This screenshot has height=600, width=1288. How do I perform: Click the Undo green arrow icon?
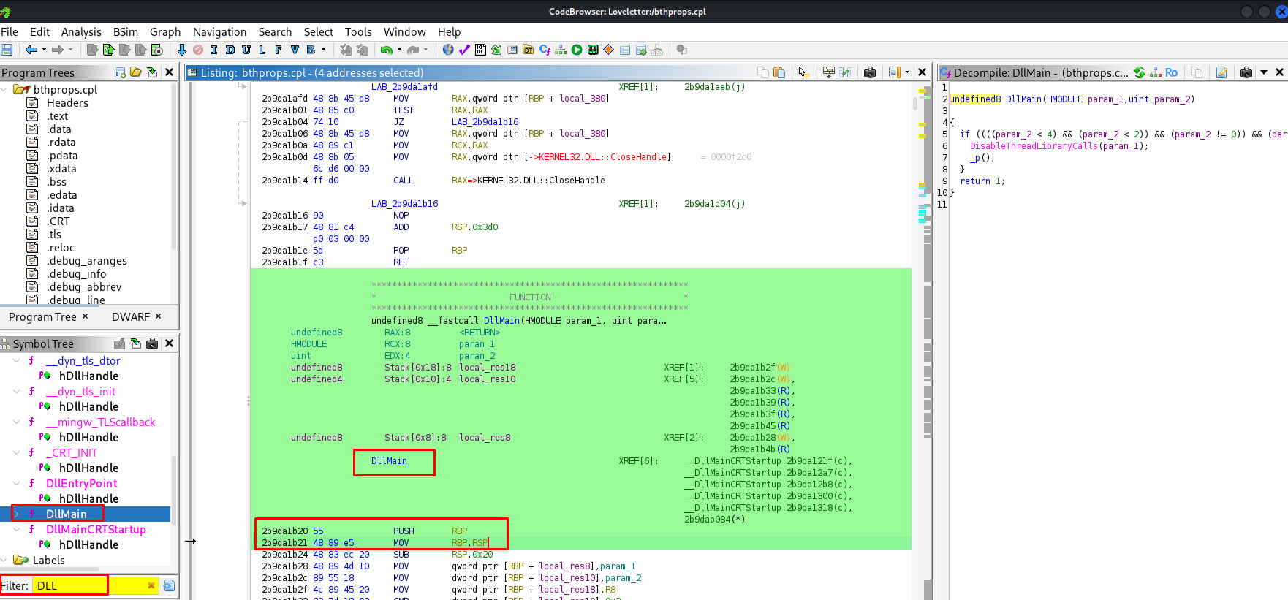click(x=385, y=50)
